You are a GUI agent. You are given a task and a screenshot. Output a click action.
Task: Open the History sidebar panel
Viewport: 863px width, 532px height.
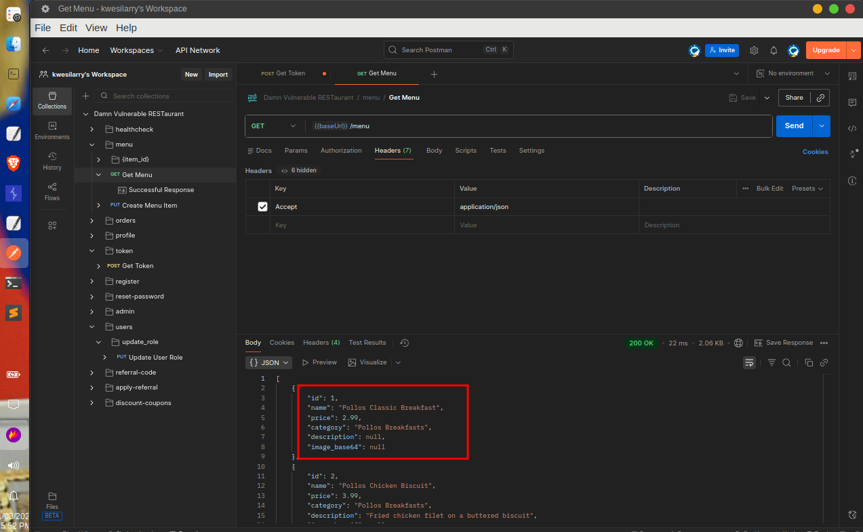pyautogui.click(x=52, y=161)
